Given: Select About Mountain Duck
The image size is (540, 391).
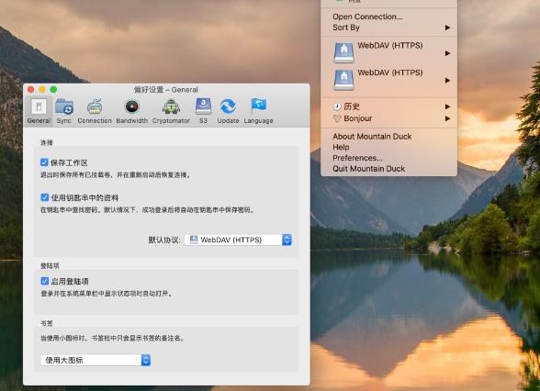Looking at the screenshot, I should [x=372, y=136].
